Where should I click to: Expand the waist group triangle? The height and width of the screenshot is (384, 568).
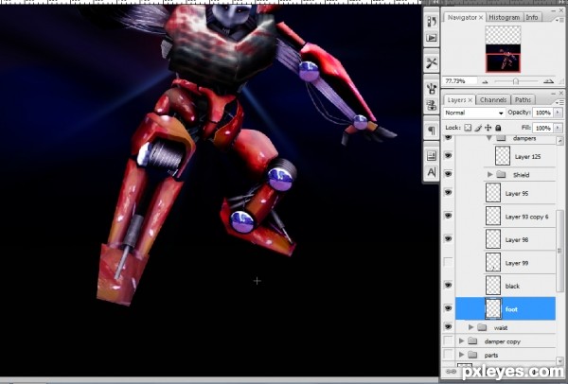470,327
